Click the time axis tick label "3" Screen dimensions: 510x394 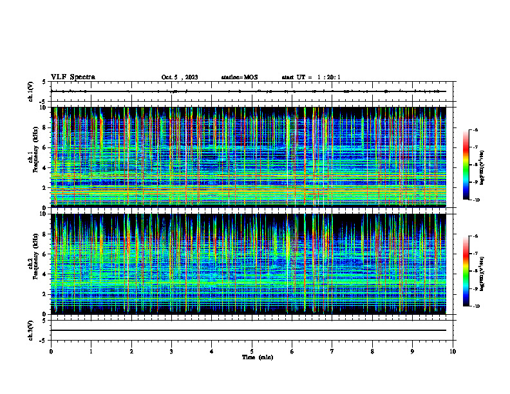click(171, 352)
